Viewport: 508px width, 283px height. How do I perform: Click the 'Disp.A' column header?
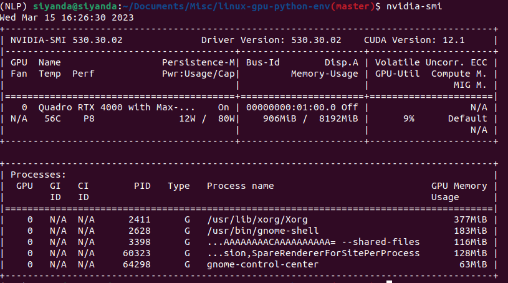point(342,62)
